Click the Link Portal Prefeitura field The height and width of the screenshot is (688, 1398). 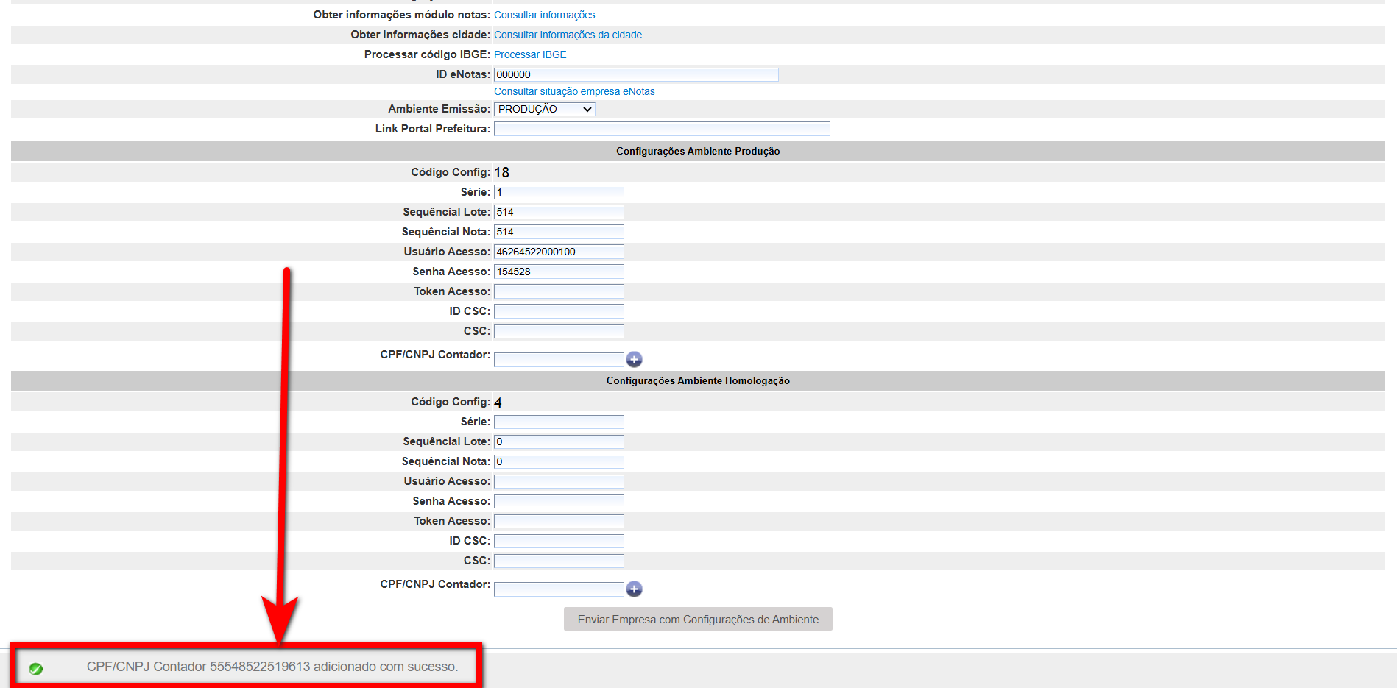point(661,129)
